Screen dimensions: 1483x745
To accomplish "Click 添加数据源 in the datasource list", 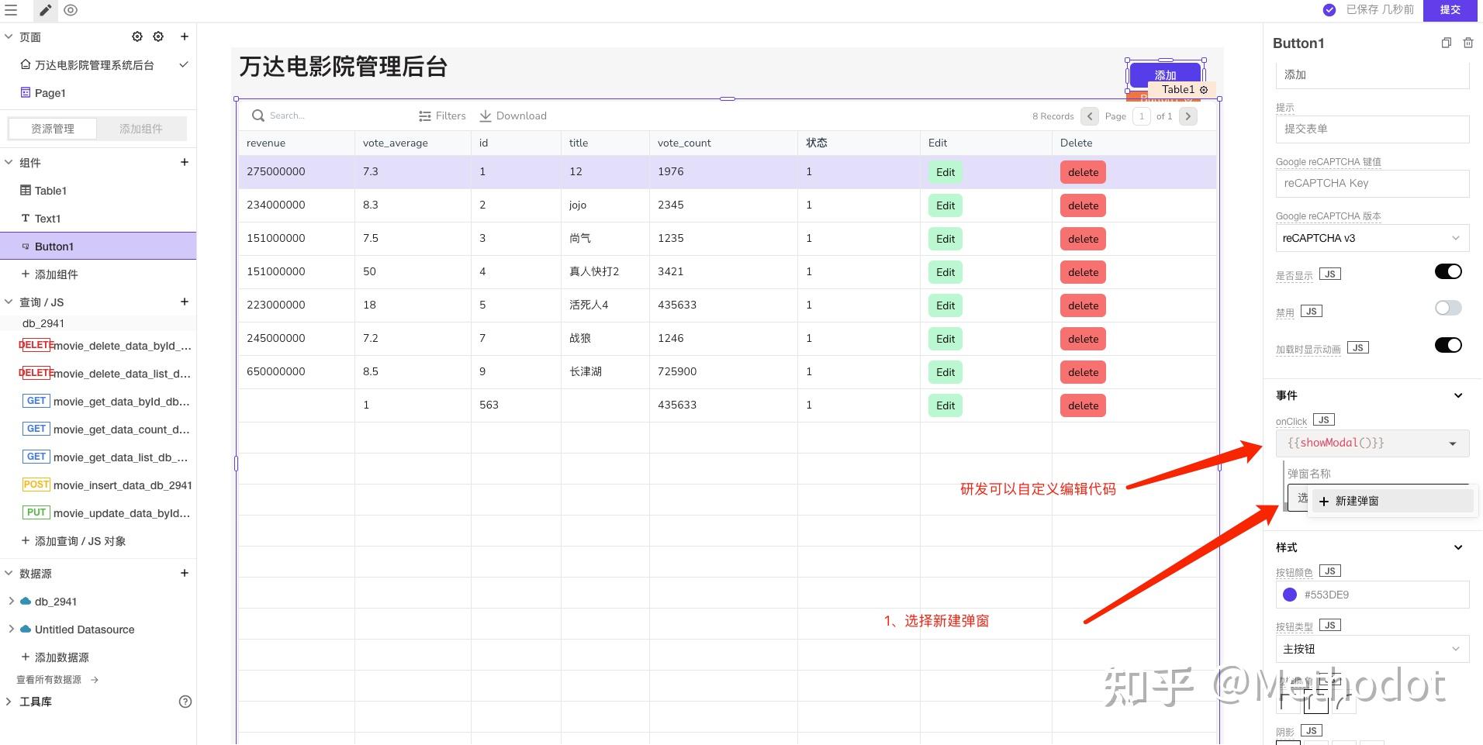I will [x=55, y=657].
